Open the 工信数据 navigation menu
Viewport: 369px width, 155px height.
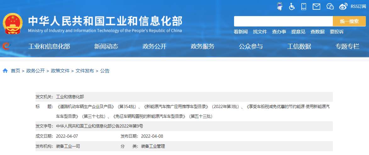(x=299, y=46)
